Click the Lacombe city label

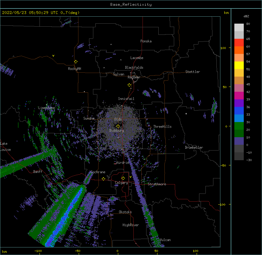pos(137,58)
